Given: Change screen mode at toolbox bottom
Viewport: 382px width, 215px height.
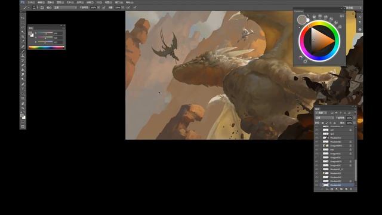Looking at the screenshot, I should coord(23,127).
